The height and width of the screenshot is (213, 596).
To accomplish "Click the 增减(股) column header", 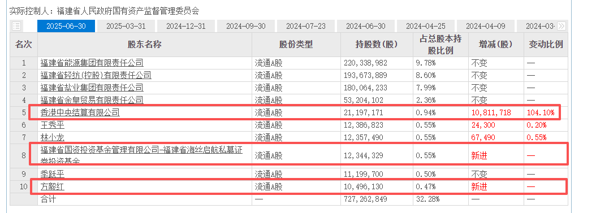I will (x=496, y=45).
